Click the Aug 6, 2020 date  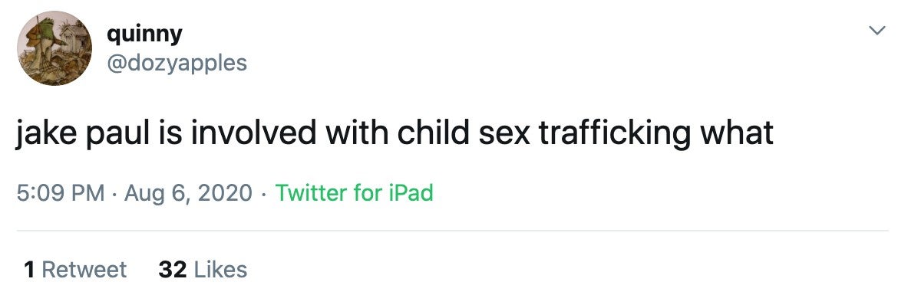[188, 193]
